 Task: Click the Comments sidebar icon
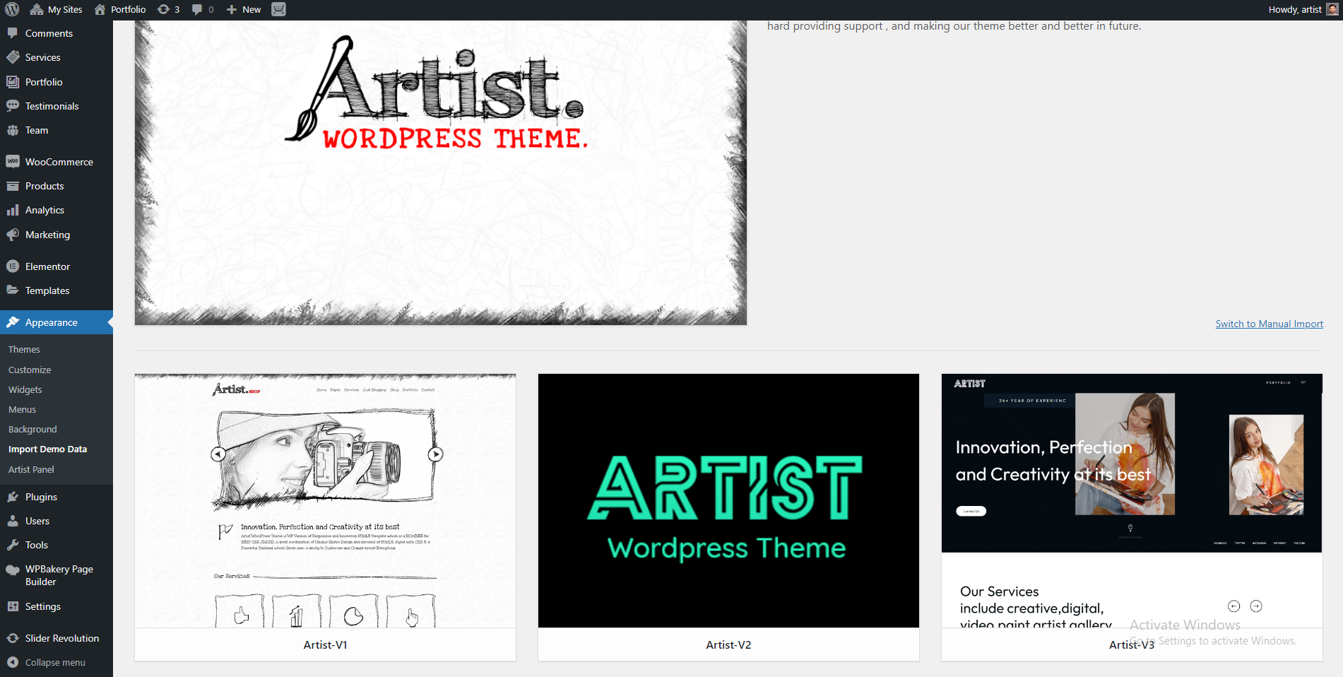(x=13, y=33)
